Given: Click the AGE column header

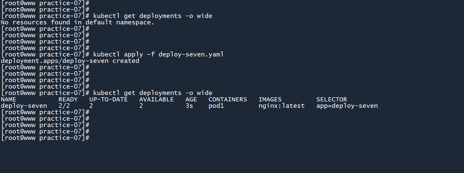Looking at the screenshot, I should click(x=191, y=99).
